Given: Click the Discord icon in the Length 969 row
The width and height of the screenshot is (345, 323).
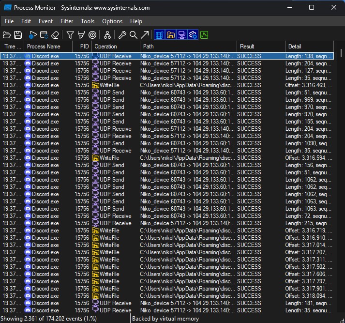Looking at the screenshot, I should [28, 100].
